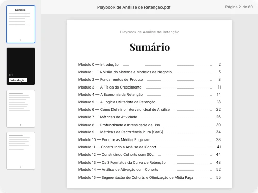
Task: Click 'Módulo 13 — Os 3 Formatos da Curva'
Action: tap(122, 163)
